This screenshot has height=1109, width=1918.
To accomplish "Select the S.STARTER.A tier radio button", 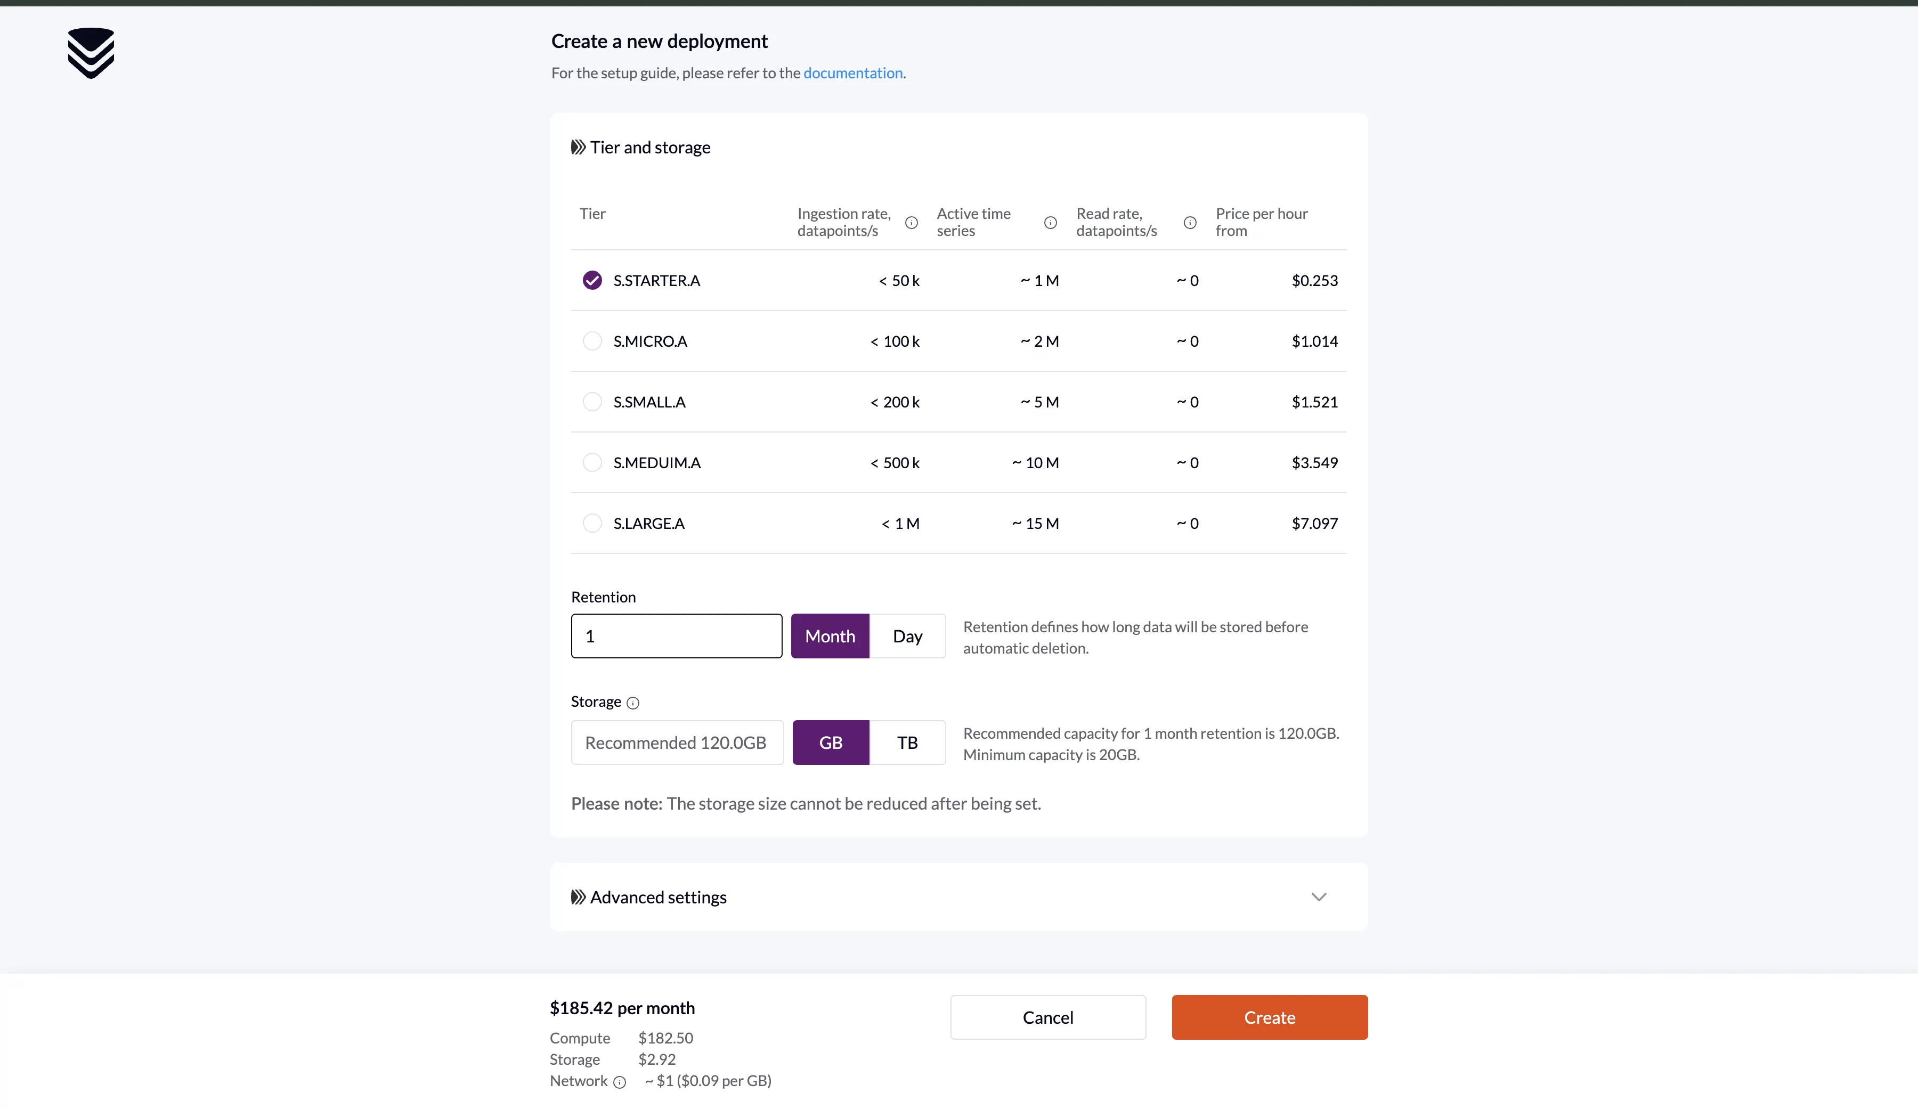I will [591, 280].
